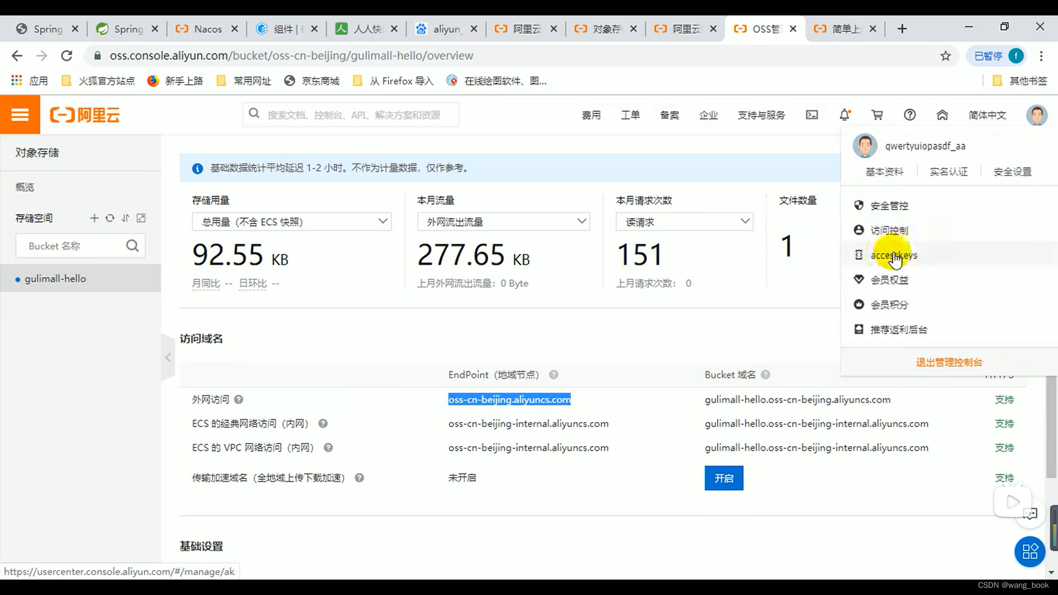This screenshot has width=1058, height=595.
Task: Open the Aliyun hamburger menu
Action: pyautogui.click(x=20, y=115)
